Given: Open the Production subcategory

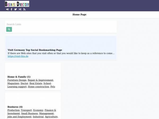Looking at the screenshot, I should tap(14, 110).
